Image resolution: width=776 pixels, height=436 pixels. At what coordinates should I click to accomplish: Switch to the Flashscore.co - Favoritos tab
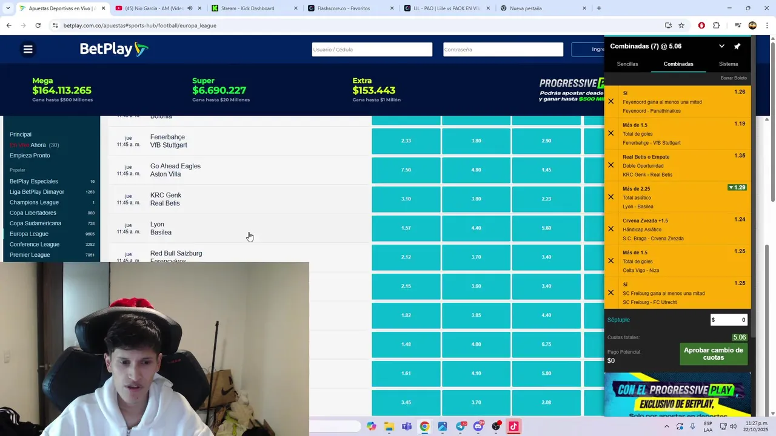[351, 8]
